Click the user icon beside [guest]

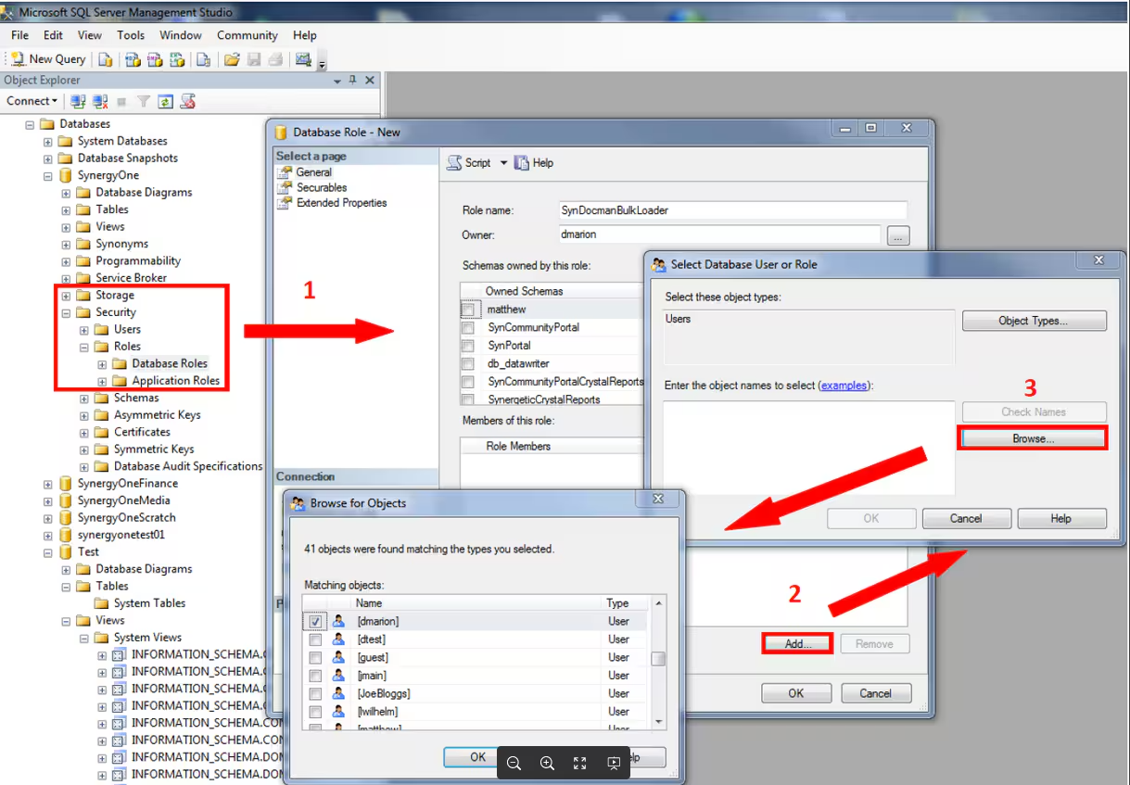[339, 657]
